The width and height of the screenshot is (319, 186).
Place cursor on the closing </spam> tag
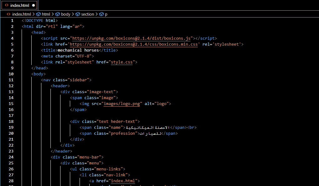pyautogui.click(x=78, y=110)
